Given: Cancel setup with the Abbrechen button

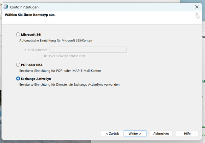Looking at the screenshot, I should pos(161,134).
